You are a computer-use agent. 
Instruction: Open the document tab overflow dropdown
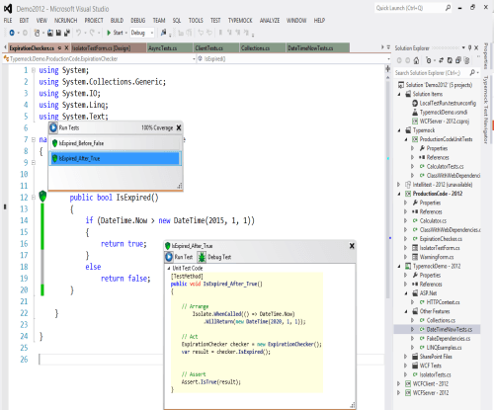388,47
